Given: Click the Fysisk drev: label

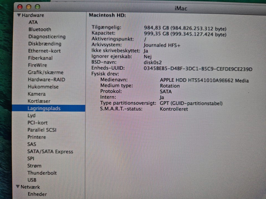Looking at the screenshot, I should click(105, 74).
